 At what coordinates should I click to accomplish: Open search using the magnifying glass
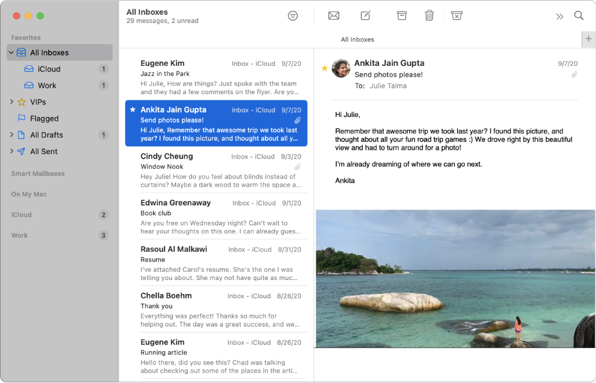(579, 15)
